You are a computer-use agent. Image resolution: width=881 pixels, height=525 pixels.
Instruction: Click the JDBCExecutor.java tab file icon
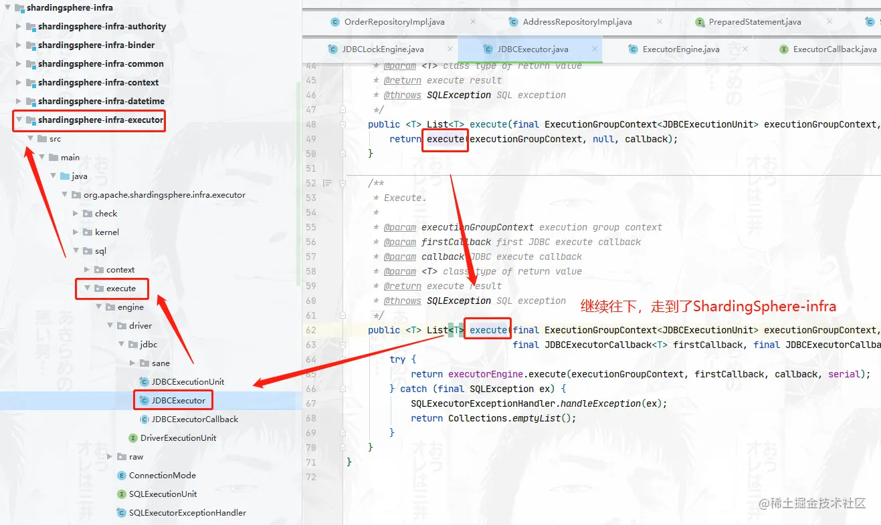coord(488,49)
